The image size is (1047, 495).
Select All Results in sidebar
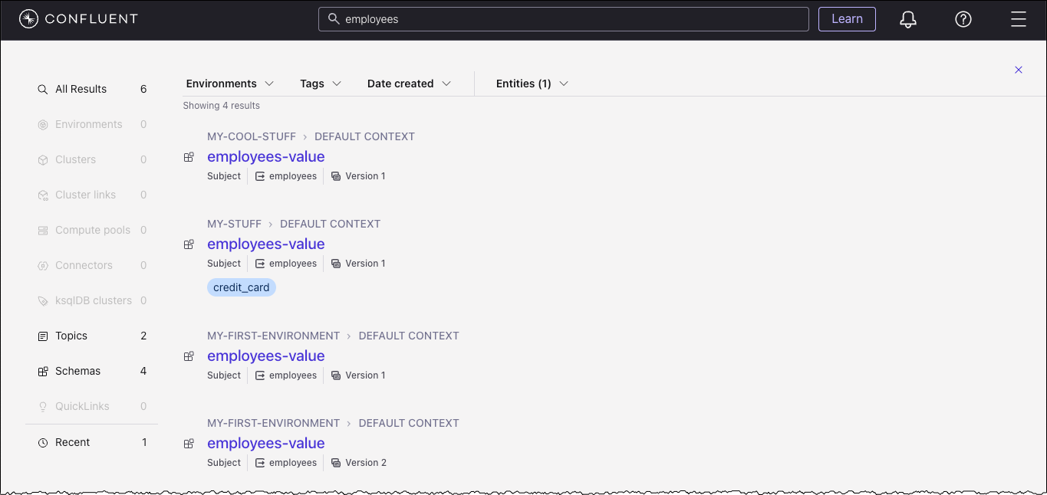[81, 89]
